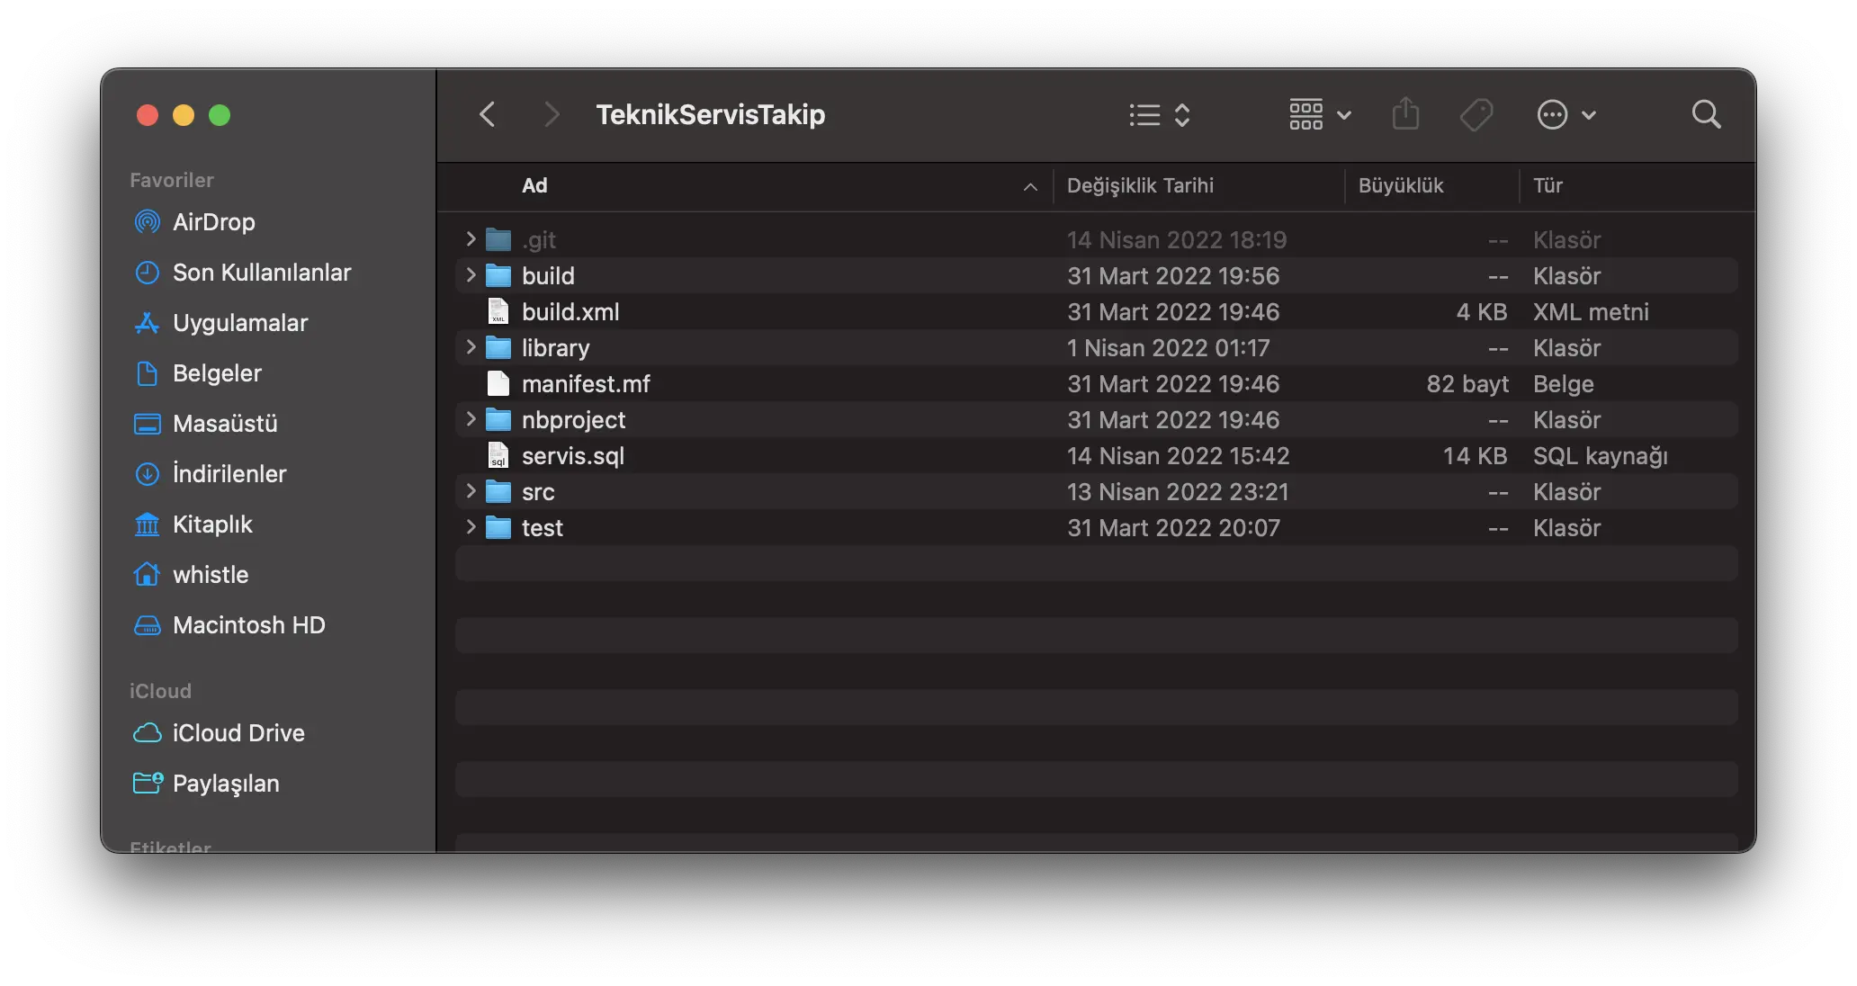This screenshot has height=986, width=1857.
Task: Click the servis.sql file name
Action: (573, 456)
